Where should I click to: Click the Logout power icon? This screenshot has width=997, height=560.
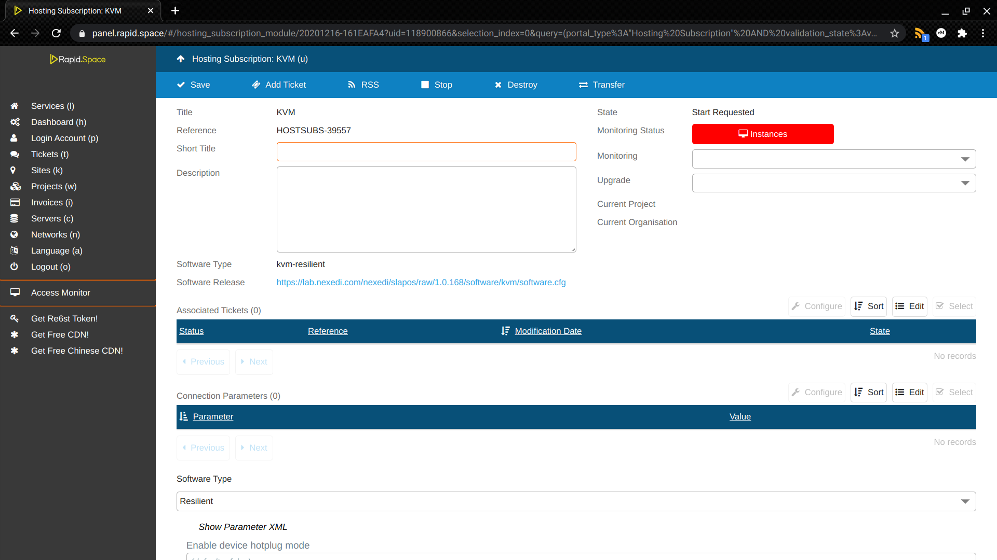click(14, 267)
